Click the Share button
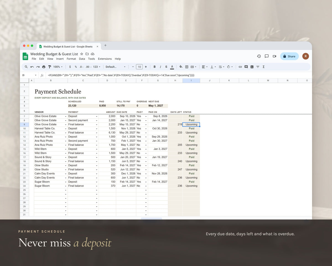332x266 pixels. [x=289, y=56]
